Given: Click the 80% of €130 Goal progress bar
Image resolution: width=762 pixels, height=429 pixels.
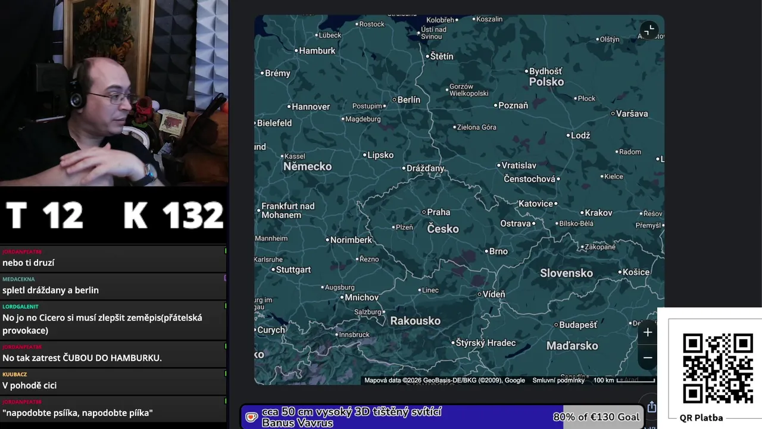Looking at the screenshot, I should (443, 417).
